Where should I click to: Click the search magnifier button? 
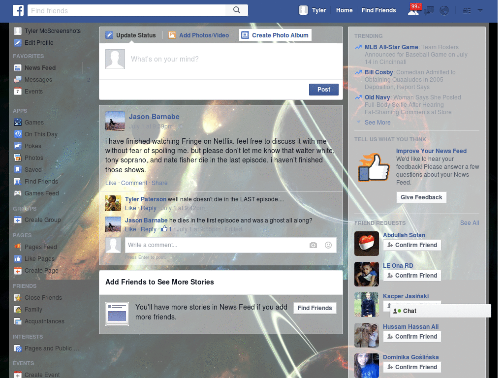pyautogui.click(x=237, y=10)
